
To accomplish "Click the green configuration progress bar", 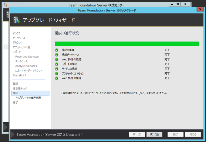I will [127, 44].
